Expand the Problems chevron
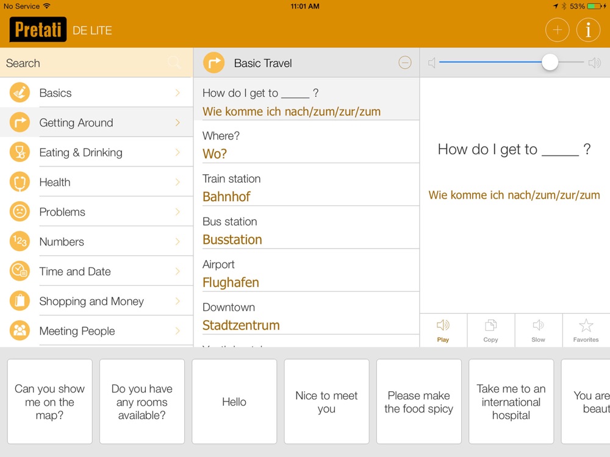Viewport: 610px width, 457px height. click(178, 212)
